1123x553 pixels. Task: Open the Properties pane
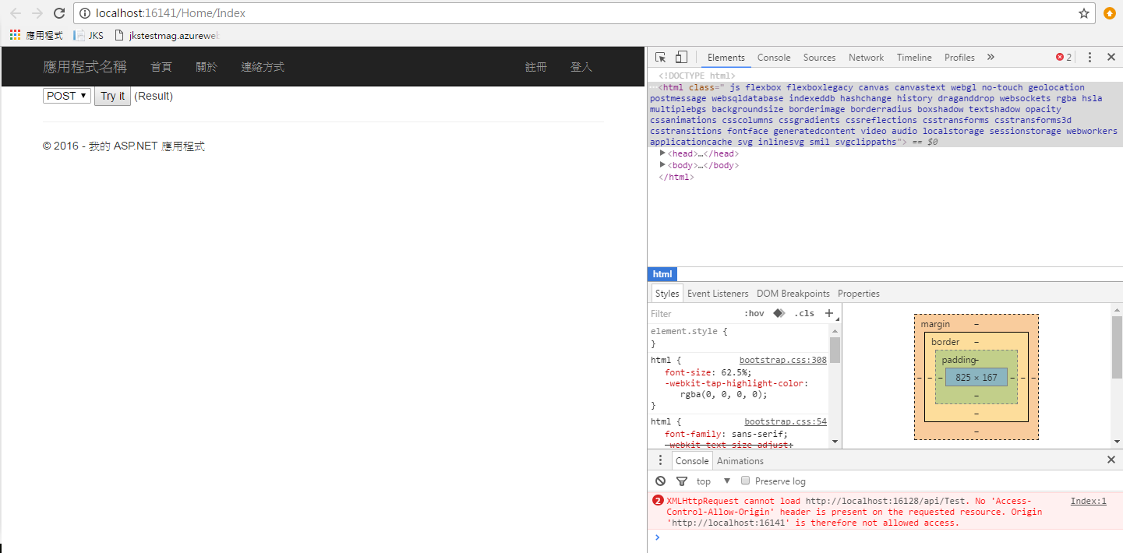858,294
